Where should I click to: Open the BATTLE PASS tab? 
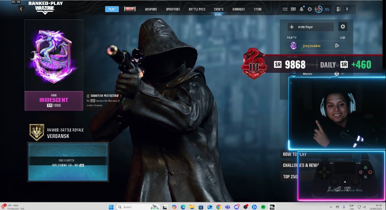(197, 9)
